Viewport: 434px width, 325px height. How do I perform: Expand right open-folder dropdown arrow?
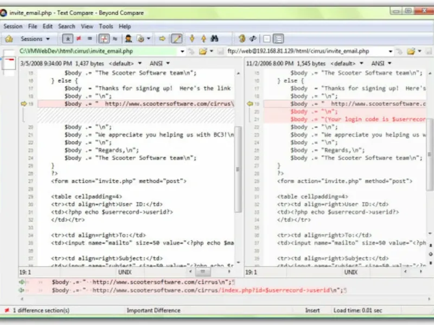(x=419, y=51)
